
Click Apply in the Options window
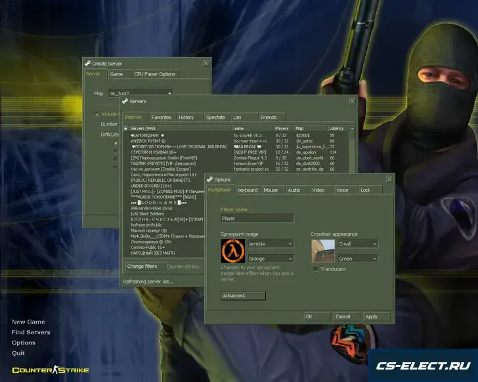click(377, 316)
